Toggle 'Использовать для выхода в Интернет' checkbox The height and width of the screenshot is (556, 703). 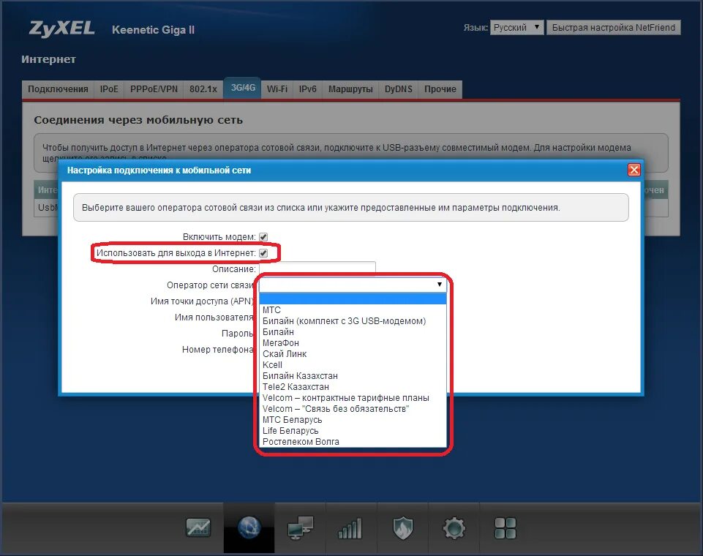click(263, 253)
